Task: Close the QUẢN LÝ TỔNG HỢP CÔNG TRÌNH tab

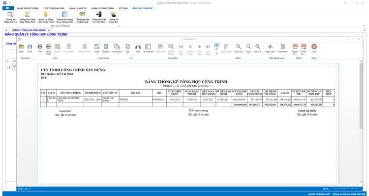Action: [x=49, y=30]
